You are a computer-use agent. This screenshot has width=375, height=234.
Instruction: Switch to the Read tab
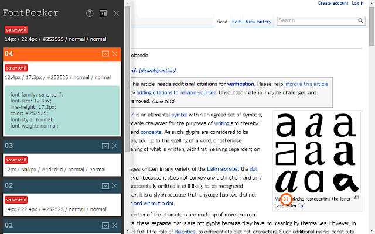point(222,22)
